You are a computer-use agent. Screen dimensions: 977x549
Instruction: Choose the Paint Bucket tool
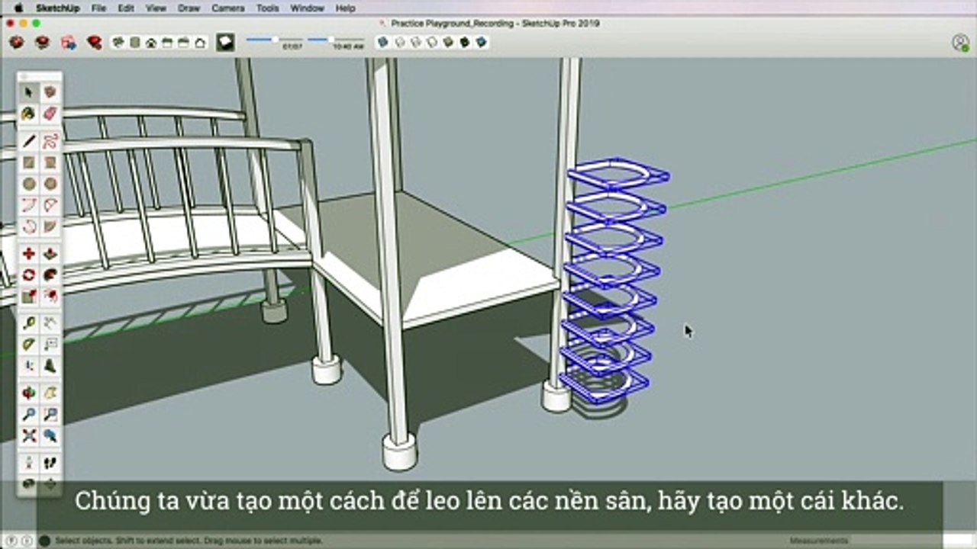pos(29,114)
